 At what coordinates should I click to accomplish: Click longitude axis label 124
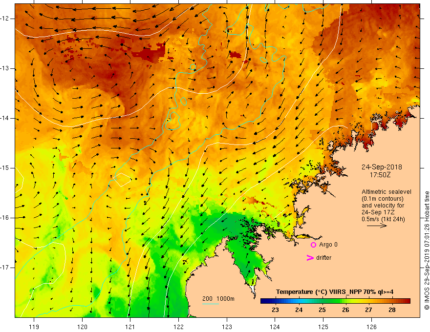pyautogui.click(x=275, y=327)
